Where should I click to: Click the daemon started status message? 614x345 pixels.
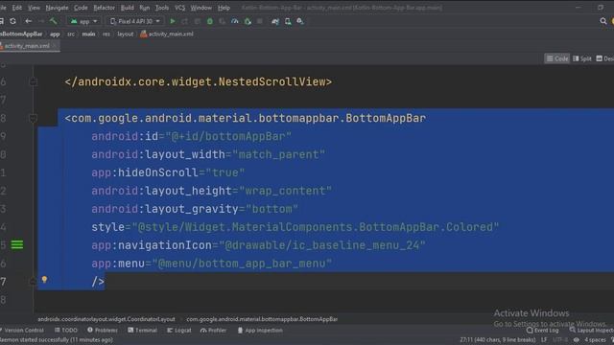click(x=57, y=340)
